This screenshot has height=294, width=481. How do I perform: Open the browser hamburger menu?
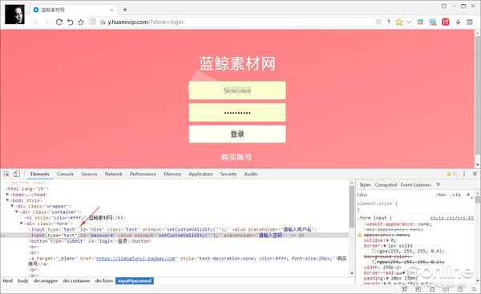[x=470, y=22]
